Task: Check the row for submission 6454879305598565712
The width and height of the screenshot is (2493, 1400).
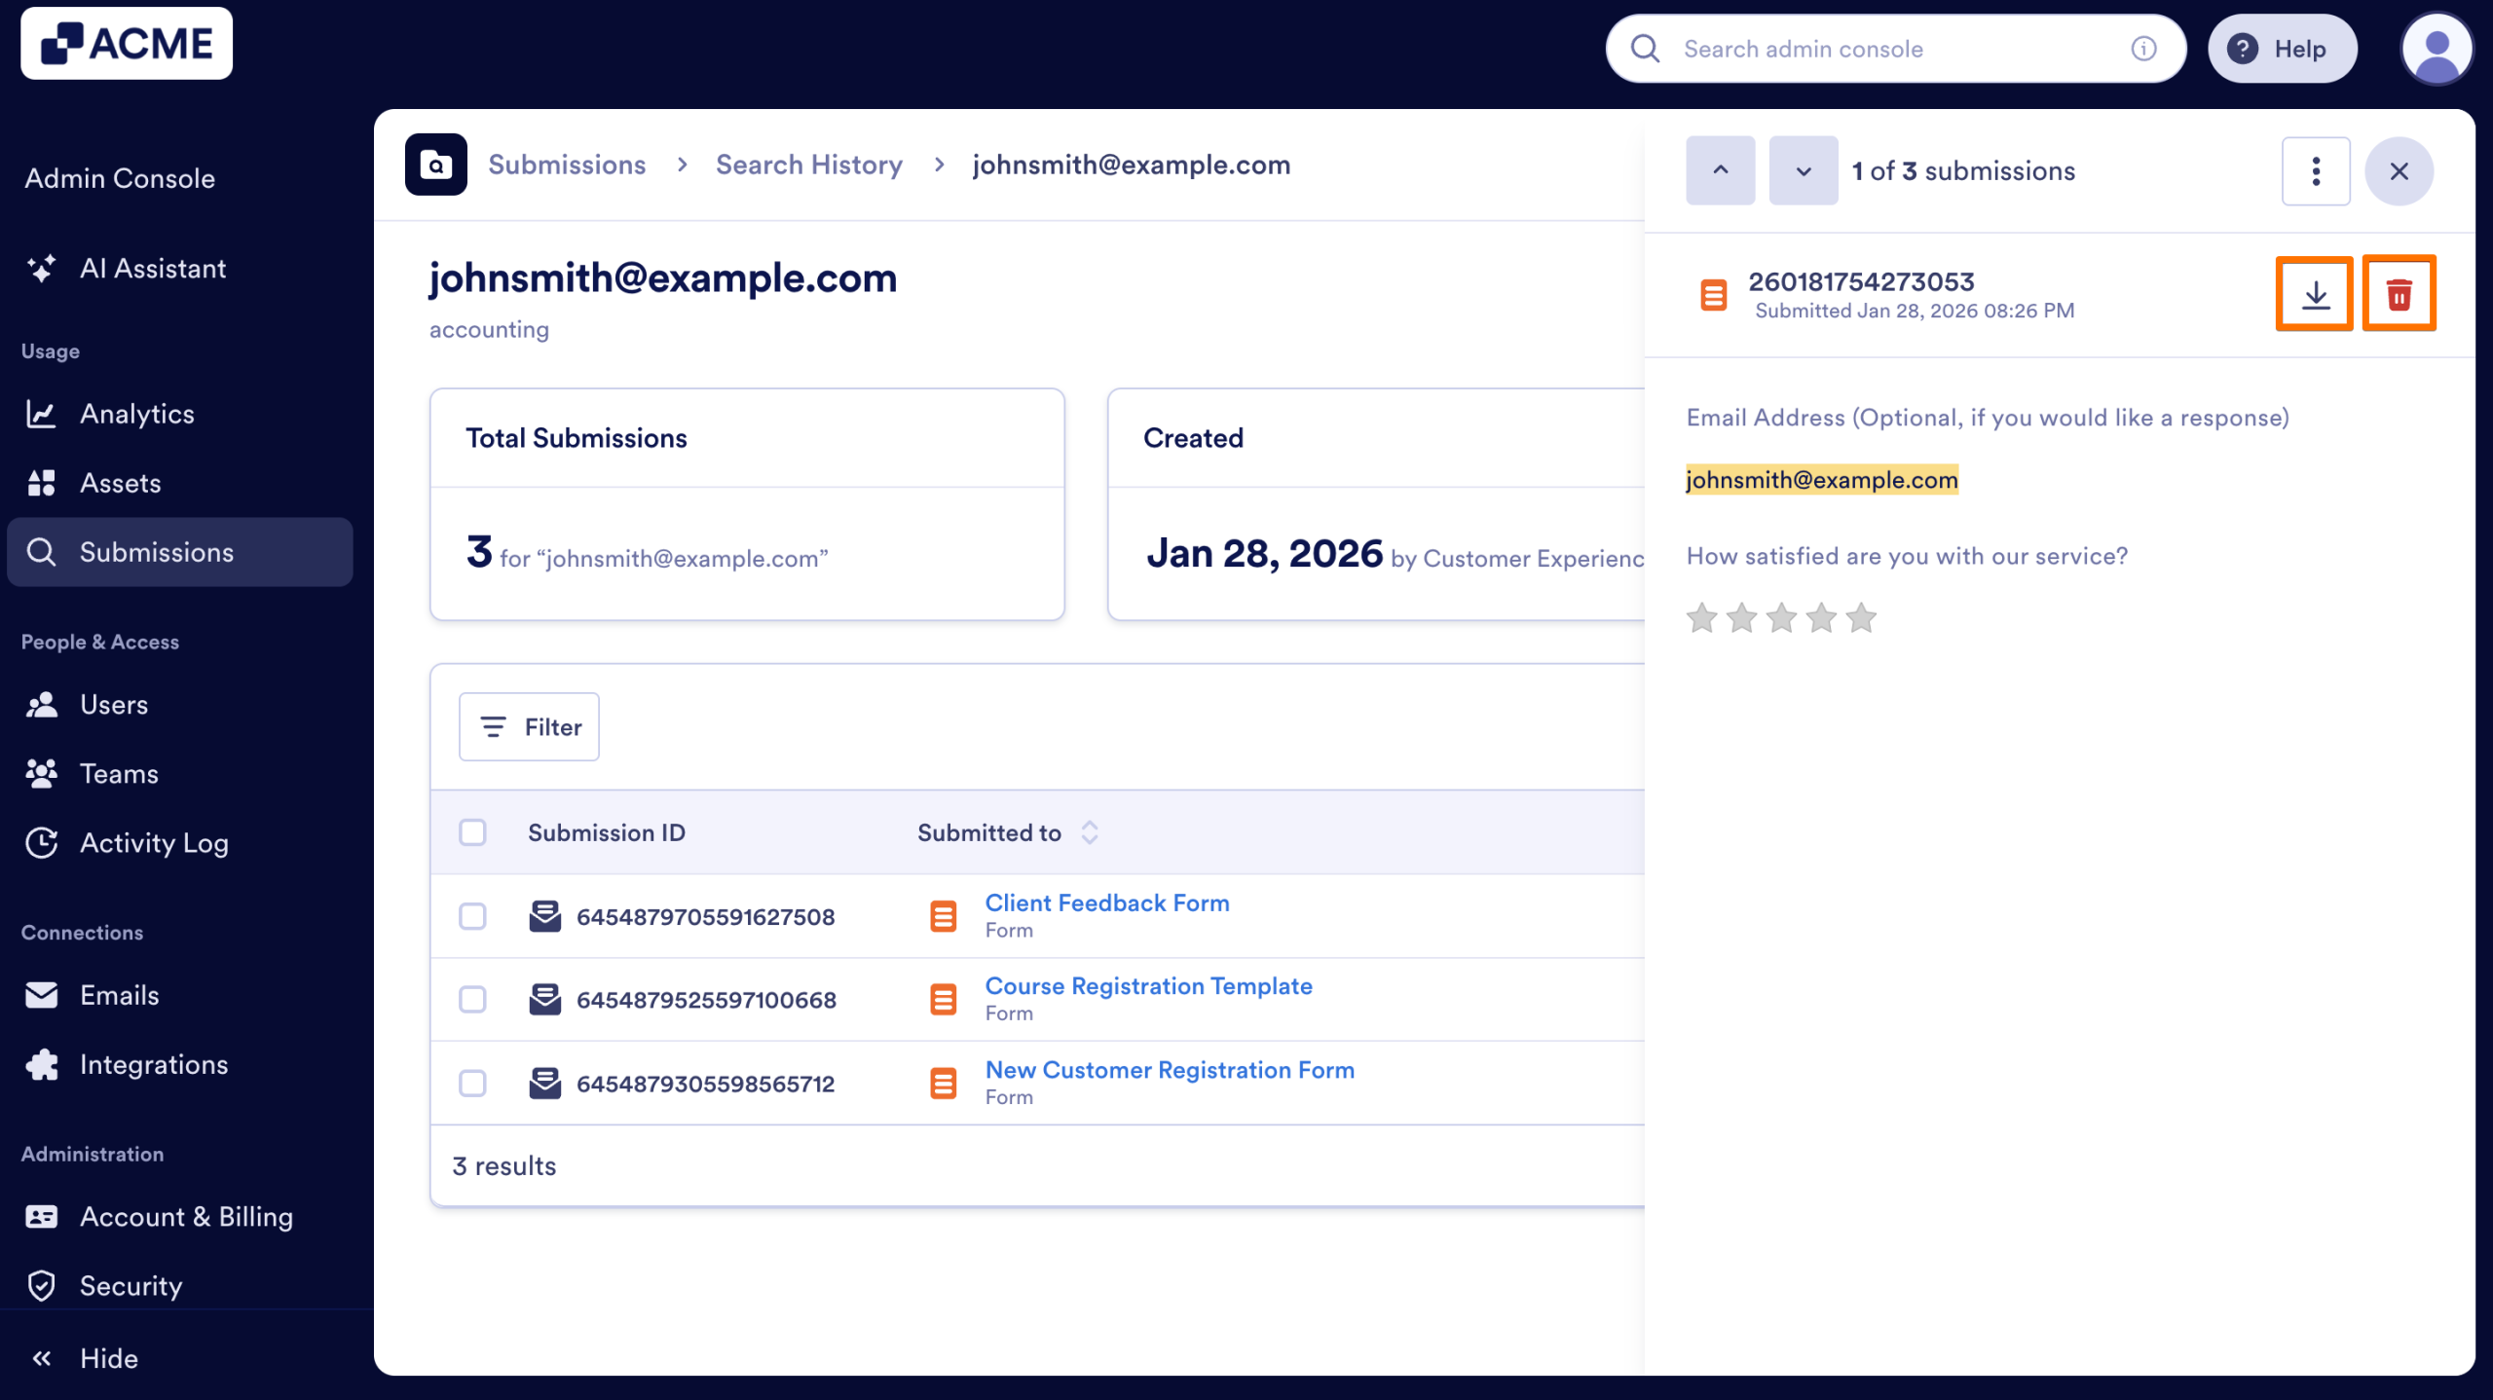Action: (x=473, y=1083)
